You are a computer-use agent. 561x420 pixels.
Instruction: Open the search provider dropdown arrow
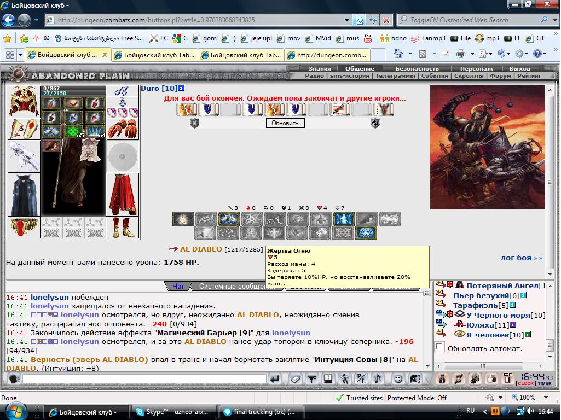[554, 20]
